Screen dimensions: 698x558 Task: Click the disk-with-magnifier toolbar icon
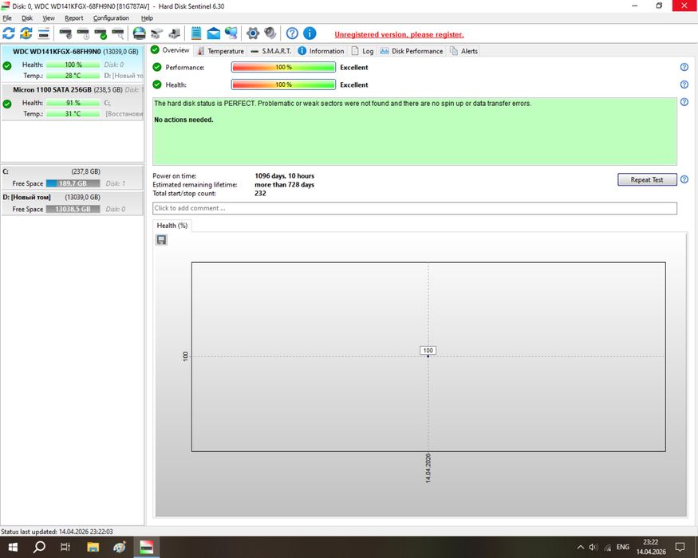coord(118,33)
